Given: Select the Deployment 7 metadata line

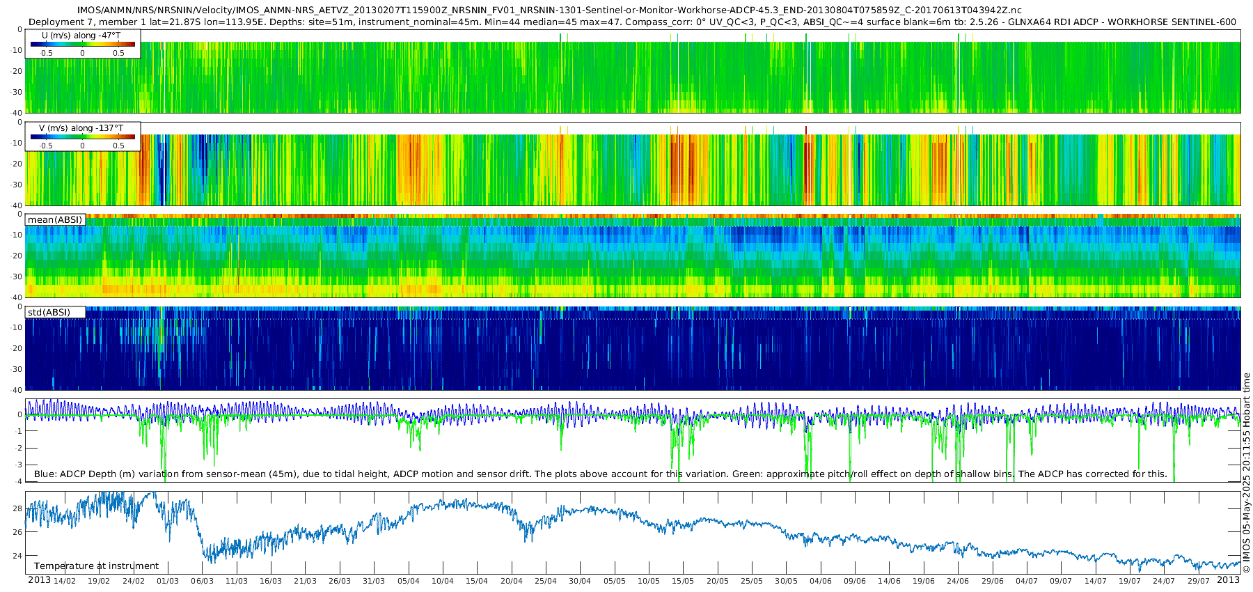Looking at the screenshot, I should pos(632,22).
